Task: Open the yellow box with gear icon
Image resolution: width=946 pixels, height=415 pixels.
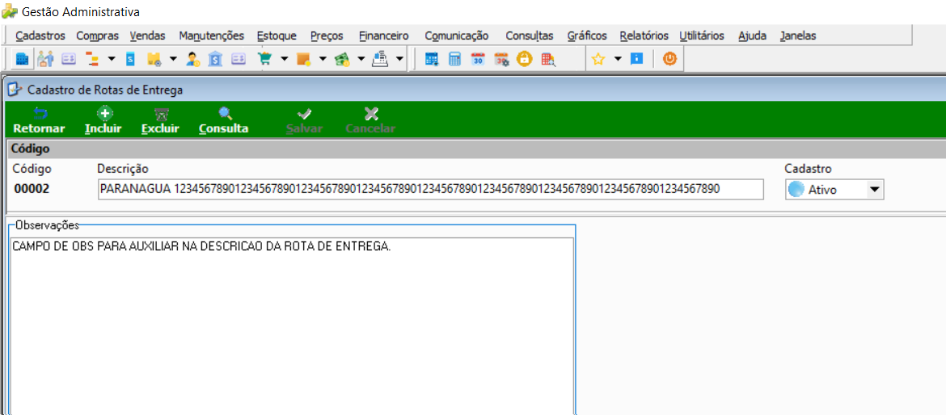Action: click(154, 59)
